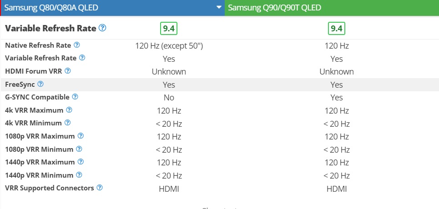Click the 9.4 score badge for Q80A
This screenshot has height=209, width=439.
tap(169, 29)
